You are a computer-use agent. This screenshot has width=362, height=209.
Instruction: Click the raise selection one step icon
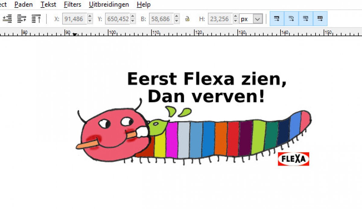point(22,19)
